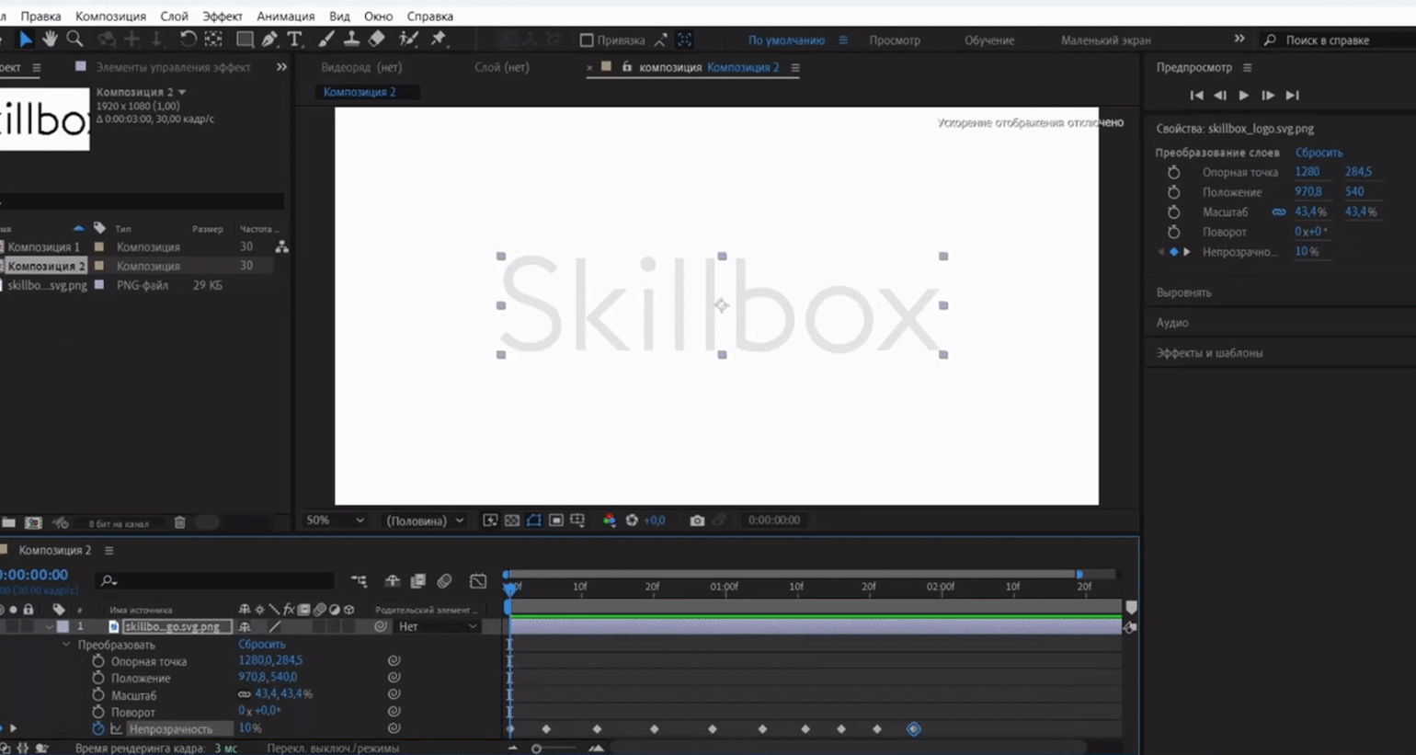This screenshot has height=755, width=1416.
Task: Toggle Положение stopwatch in Properties panel
Action: coord(1174,192)
